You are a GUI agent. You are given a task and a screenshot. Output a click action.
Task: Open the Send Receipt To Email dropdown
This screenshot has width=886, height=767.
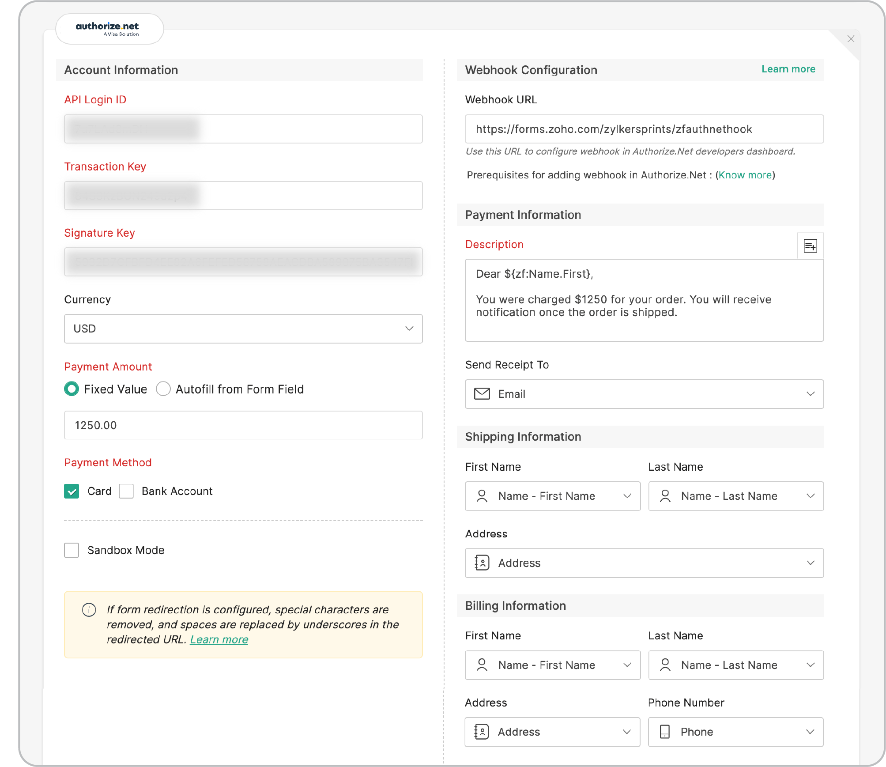pos(644,394)
